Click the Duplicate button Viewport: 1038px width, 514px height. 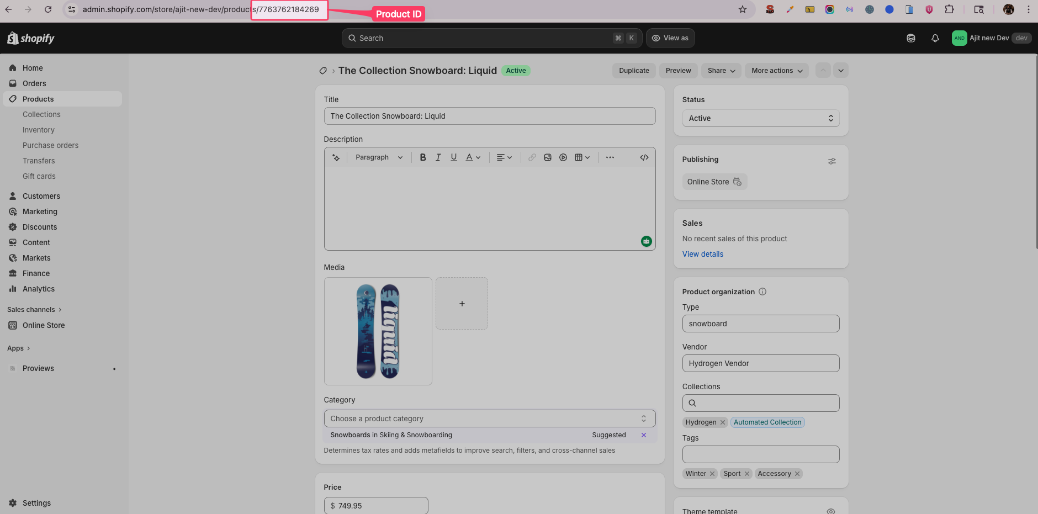633,70
